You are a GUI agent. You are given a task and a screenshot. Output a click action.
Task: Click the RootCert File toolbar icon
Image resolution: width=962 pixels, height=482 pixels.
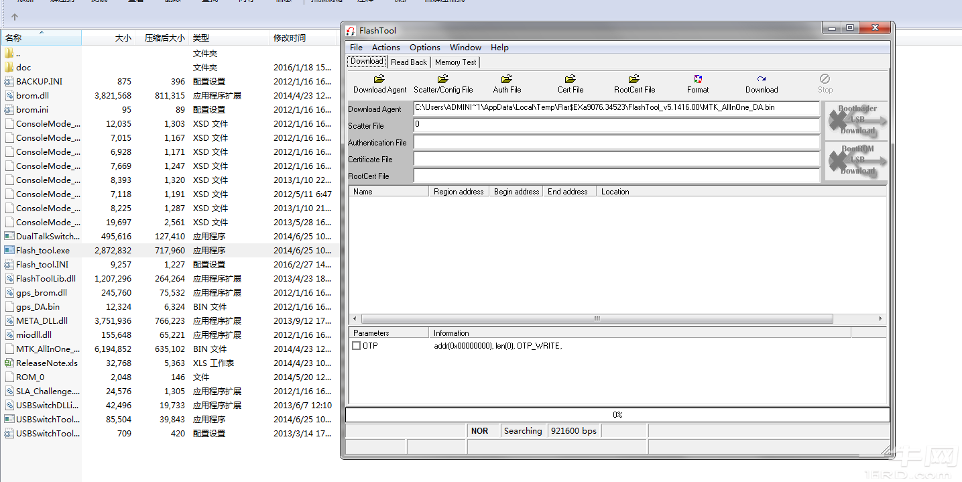[634, 84]
